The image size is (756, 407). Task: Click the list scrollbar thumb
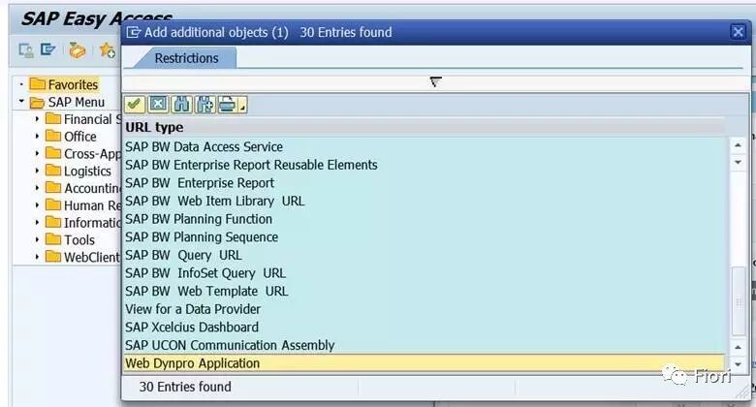(x=739, y=301)
